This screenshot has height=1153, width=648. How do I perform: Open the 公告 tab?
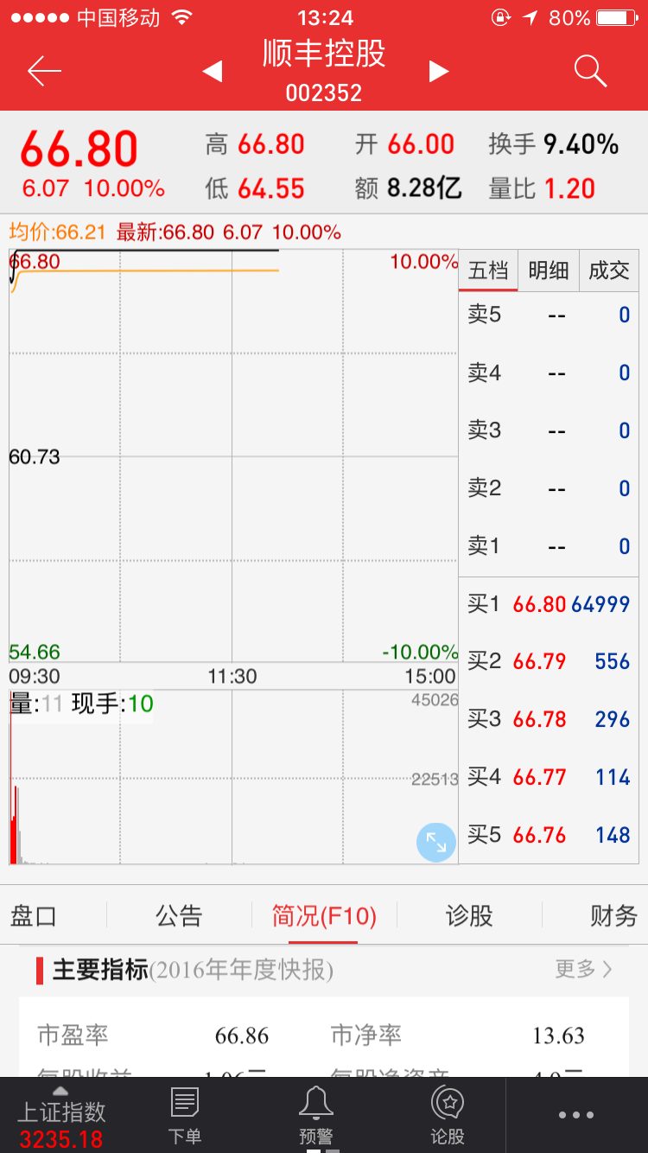[x=179, y=915]
